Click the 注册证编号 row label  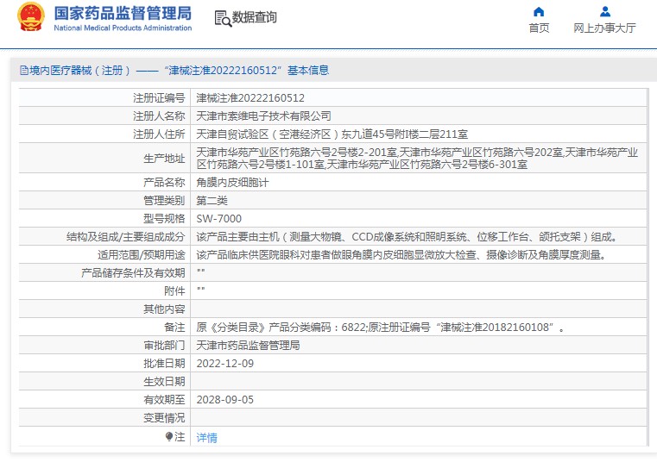(159, 98)
